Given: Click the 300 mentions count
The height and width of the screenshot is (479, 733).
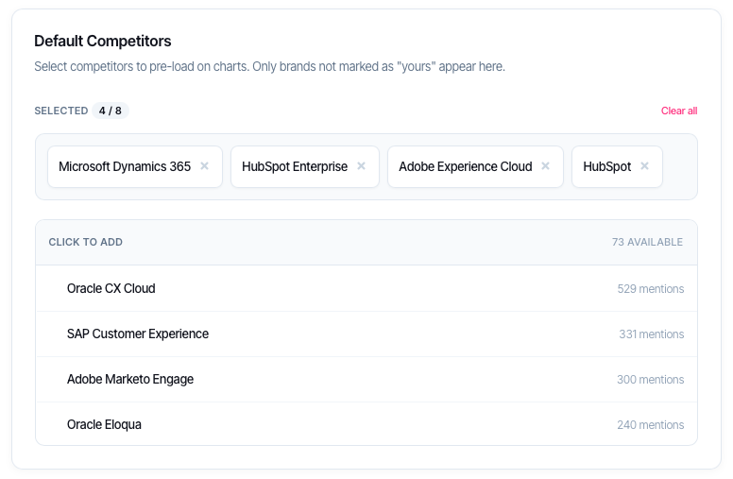Looking at the screenshot, I should [x=650, y=380].
